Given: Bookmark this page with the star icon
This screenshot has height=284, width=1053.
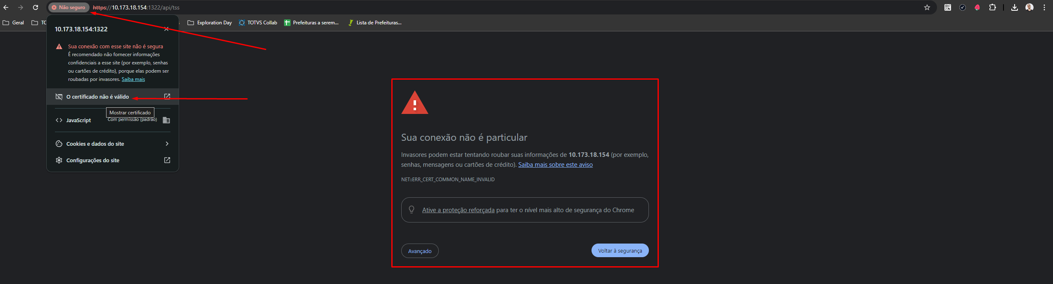Looking at the screenshot, I should 927,7.
